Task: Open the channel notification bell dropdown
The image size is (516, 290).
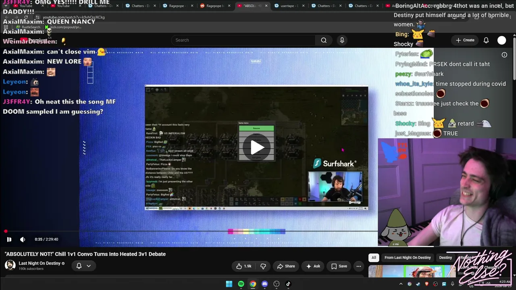Action: [84, 265]
